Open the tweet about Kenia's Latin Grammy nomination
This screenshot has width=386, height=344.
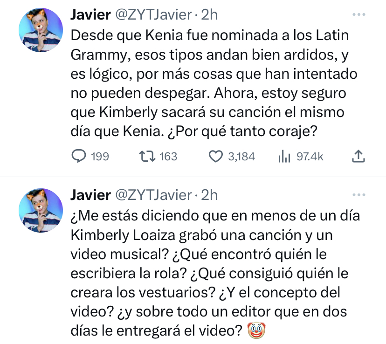tap(210, 84)
